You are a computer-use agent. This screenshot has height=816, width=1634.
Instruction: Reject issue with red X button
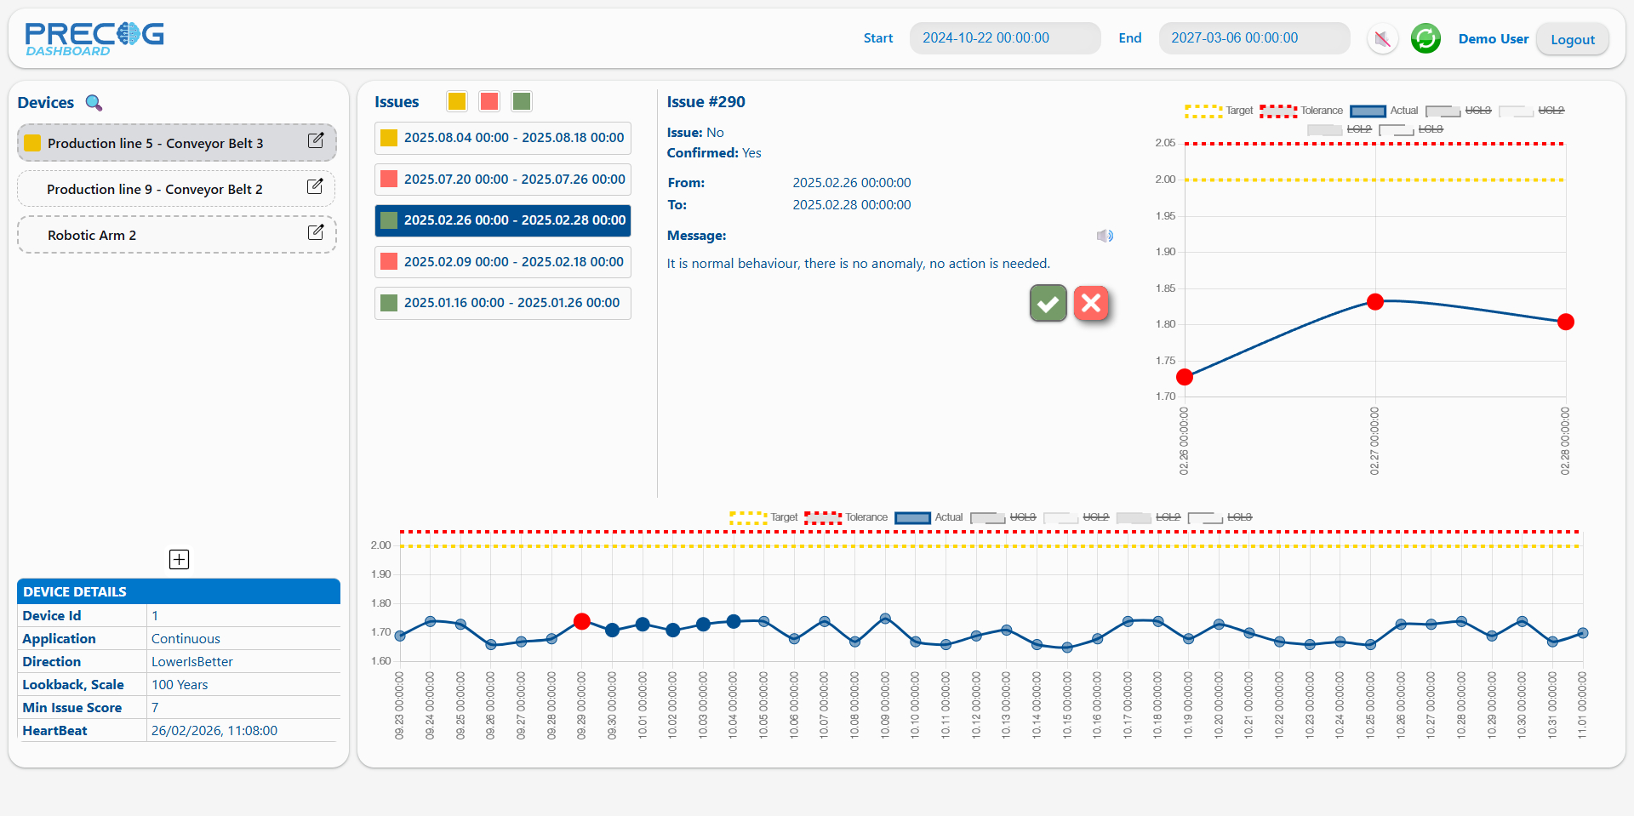(1091, 303)
